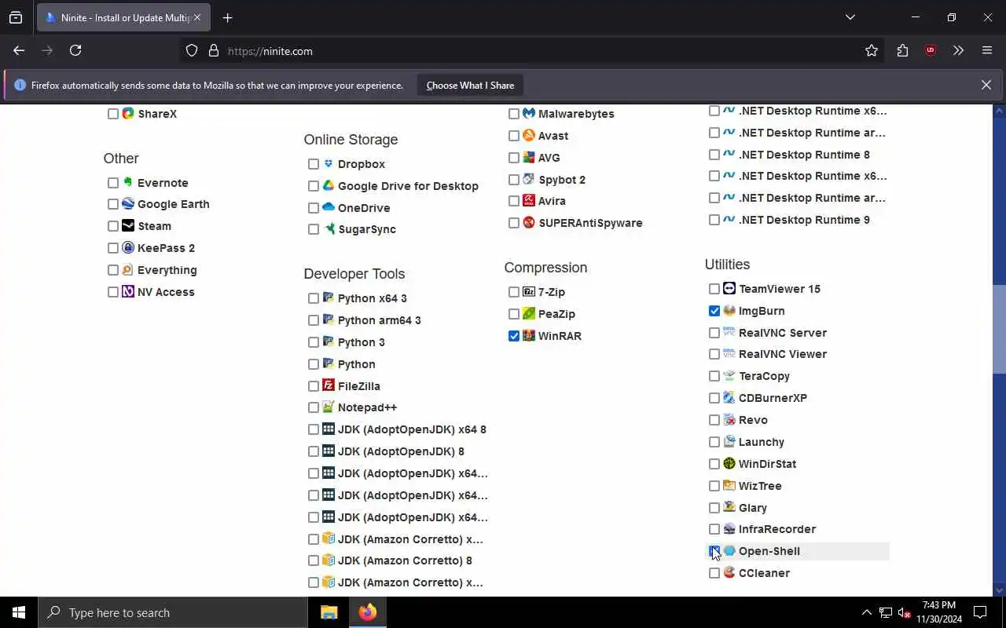This screenshot has height=628, width=1006.
Task: Click the PeaZip icon
Action: 529,314
